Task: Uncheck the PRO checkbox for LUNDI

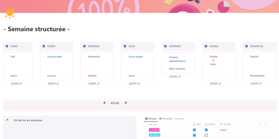Action: (x=194, y=130)
